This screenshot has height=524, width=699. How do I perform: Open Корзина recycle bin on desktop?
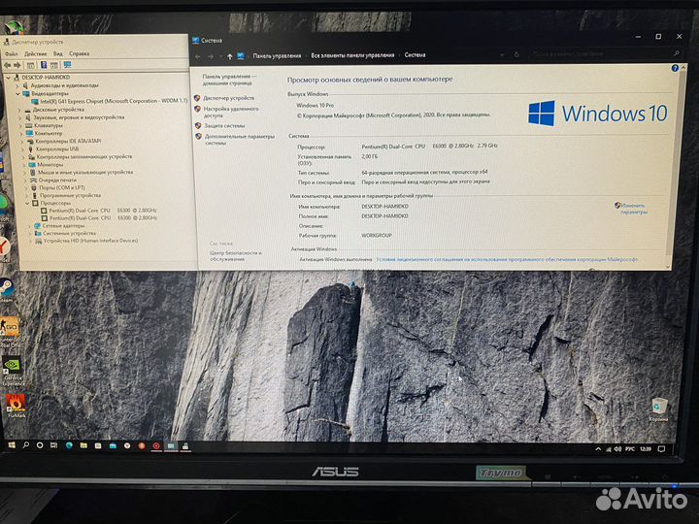pos(658,409)
